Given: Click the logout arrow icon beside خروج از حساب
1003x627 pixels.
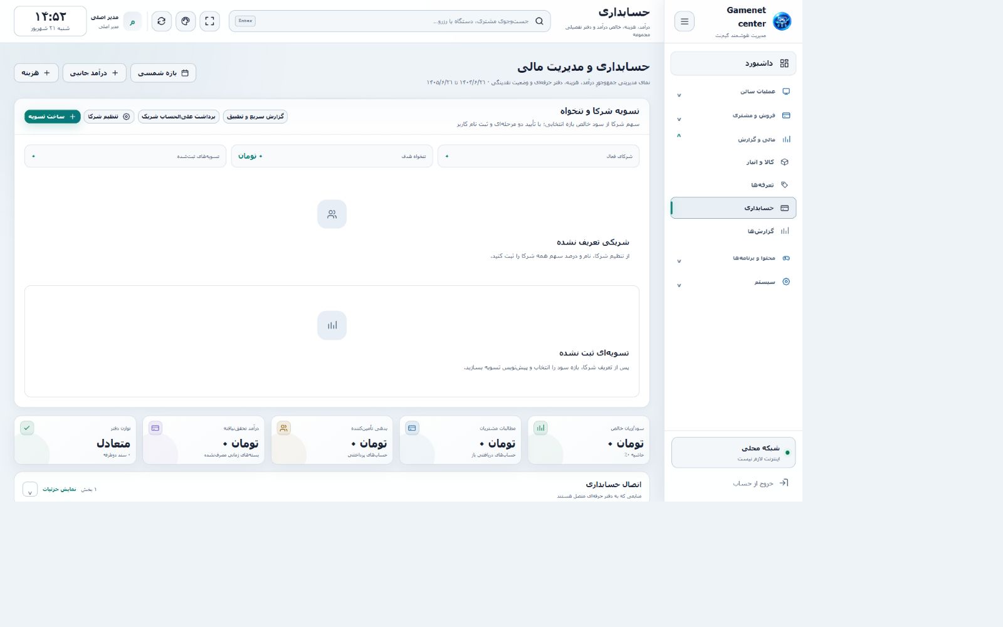Looking at the screenshot, I should click(x=784, y=483).
